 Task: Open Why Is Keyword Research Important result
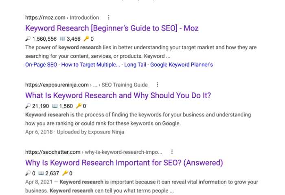click(124, 163)
